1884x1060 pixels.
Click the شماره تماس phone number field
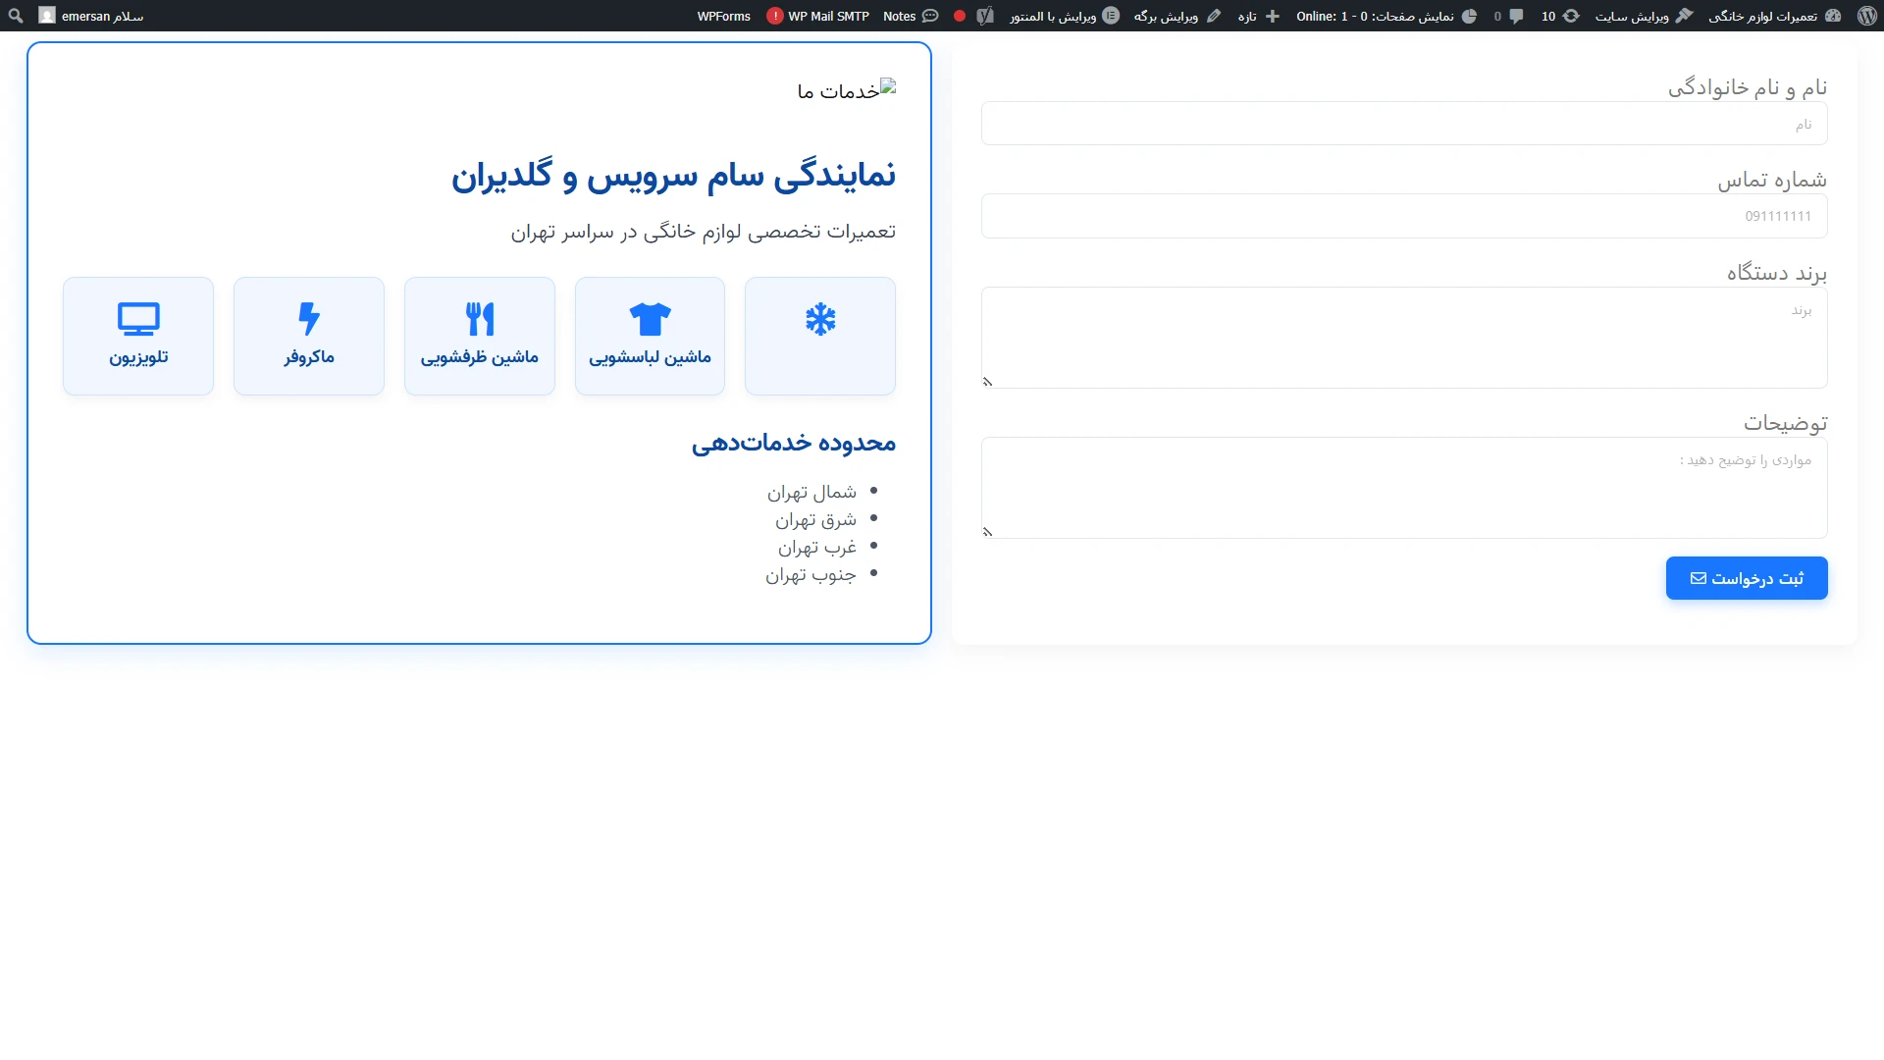(1403, 216)
